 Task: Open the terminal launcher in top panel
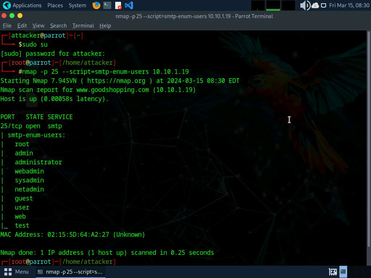(107, 5)
